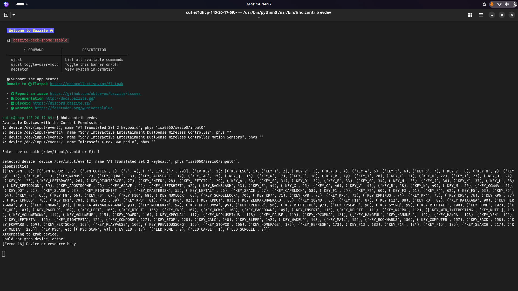Switch to the active workspace pill

point(20,4)
